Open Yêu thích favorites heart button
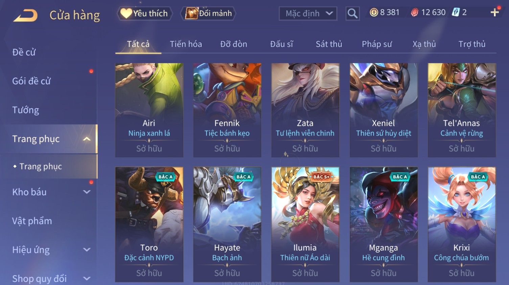The width and height of the screenshot is (509, 285). [144, 14]
